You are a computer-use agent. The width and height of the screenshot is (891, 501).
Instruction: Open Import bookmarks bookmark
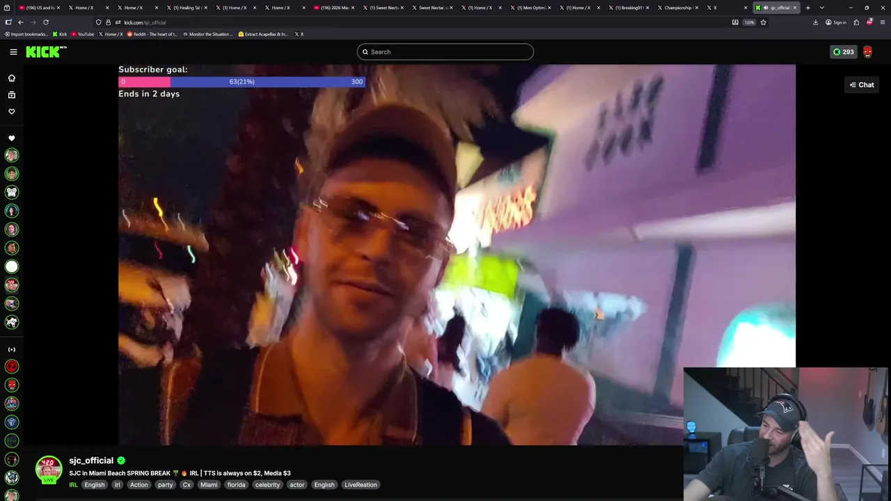tap(26, 34)
